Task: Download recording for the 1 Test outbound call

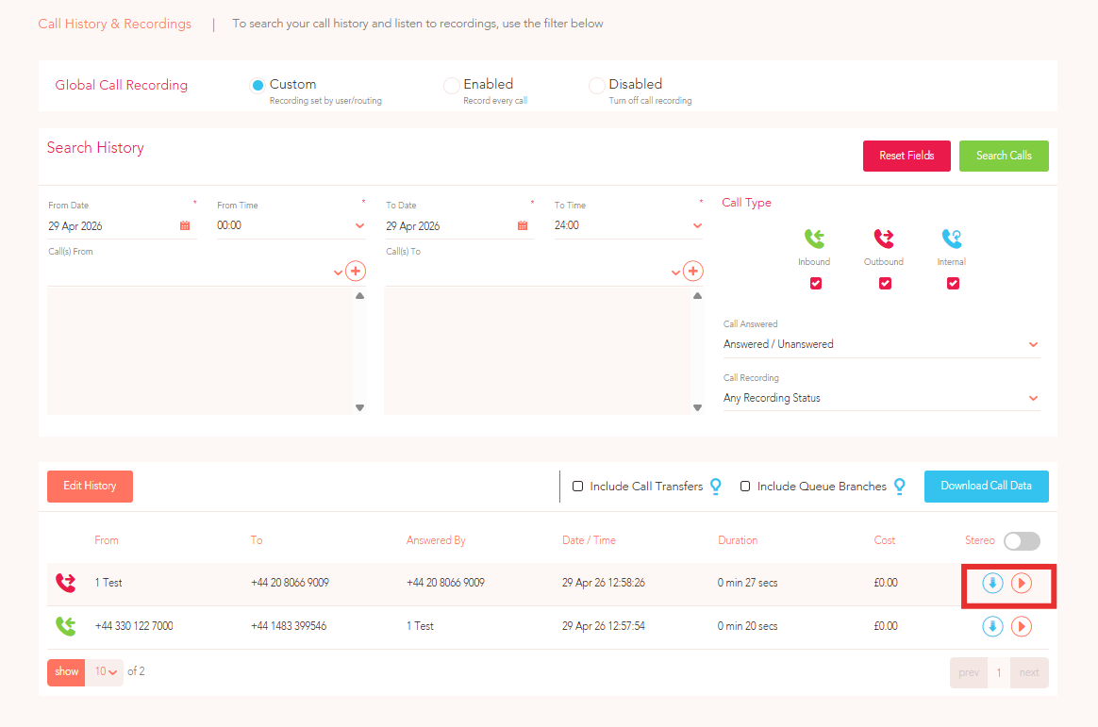Action: (x=992, y=583)
